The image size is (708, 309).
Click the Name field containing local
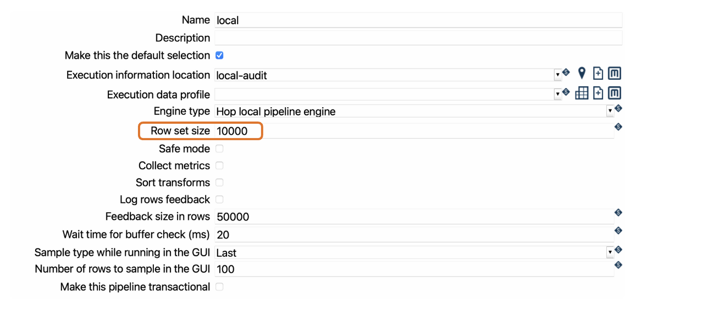tap(418, 20)
